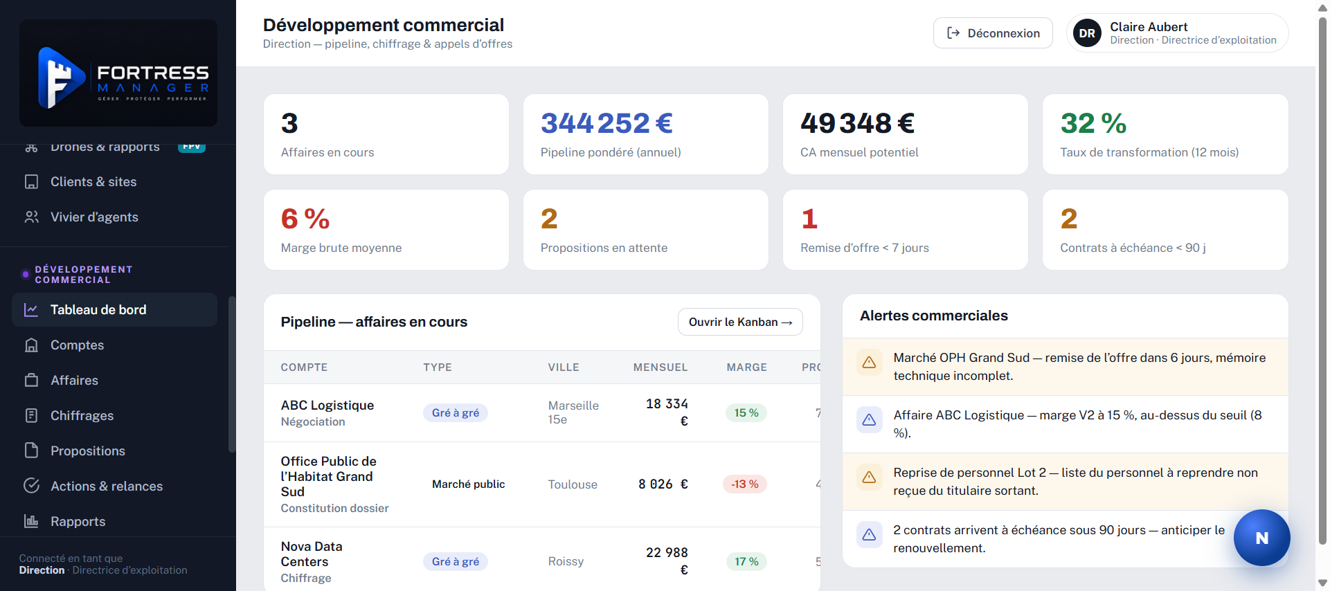Open Rapports page

tap(114, 521)
